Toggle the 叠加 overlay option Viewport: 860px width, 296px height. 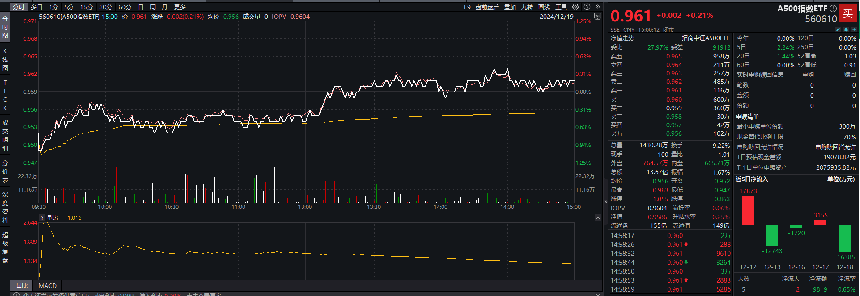[x=510, y=7]
